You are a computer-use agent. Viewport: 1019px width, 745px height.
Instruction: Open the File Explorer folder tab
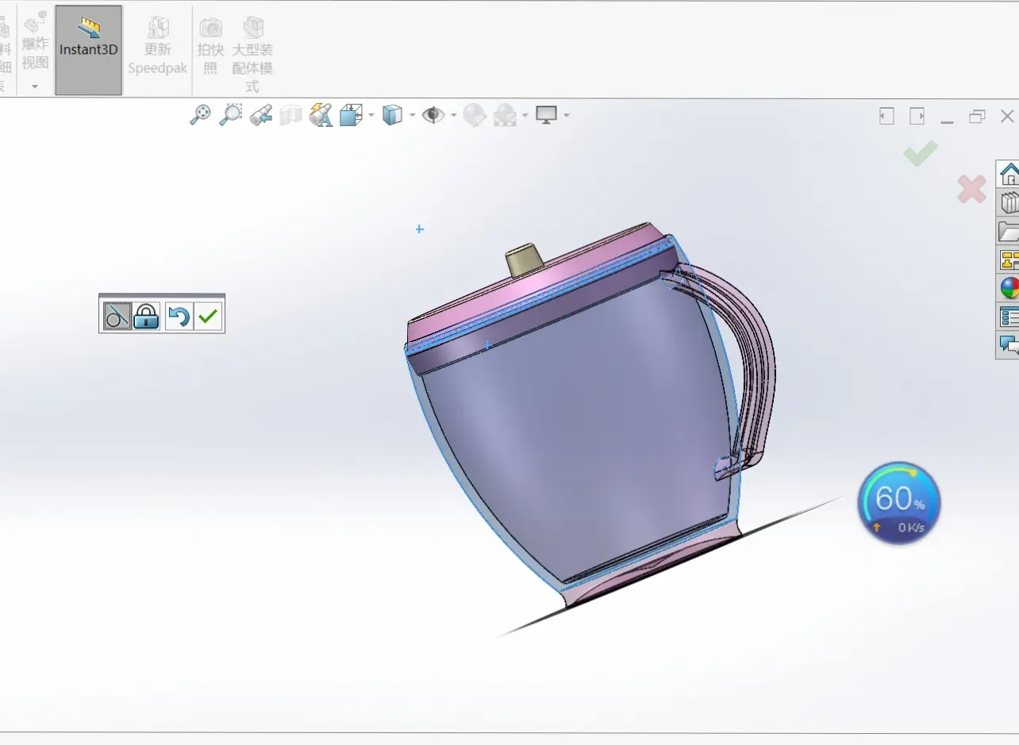(1009, 231)
